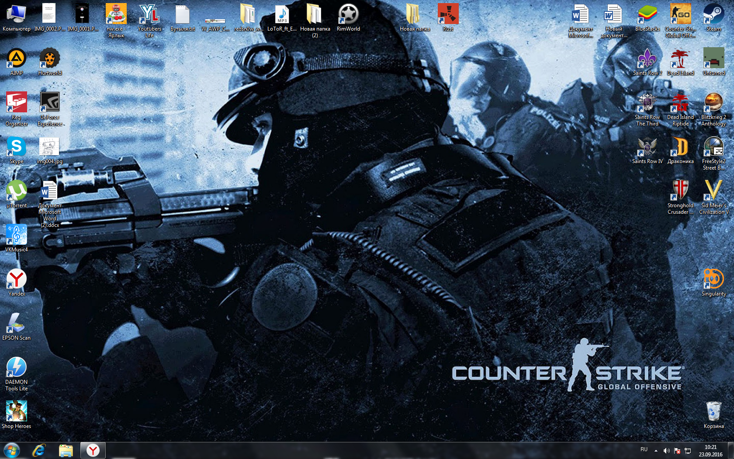Launch the Blitzkrieg 2 Anthology shortcut
Viewport: 734px width, 459px height.
(713, 109)
